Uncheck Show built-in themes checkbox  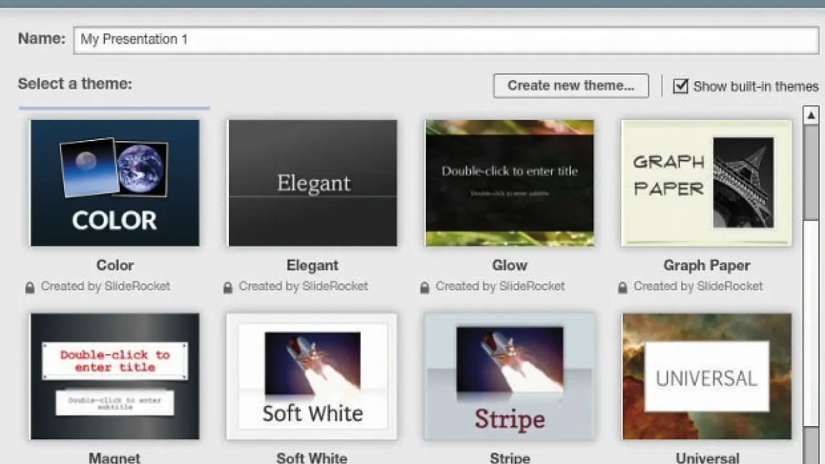click(x=681, y=86)
